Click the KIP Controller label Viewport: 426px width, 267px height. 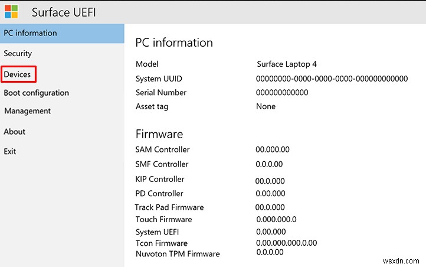pos(160,179)
